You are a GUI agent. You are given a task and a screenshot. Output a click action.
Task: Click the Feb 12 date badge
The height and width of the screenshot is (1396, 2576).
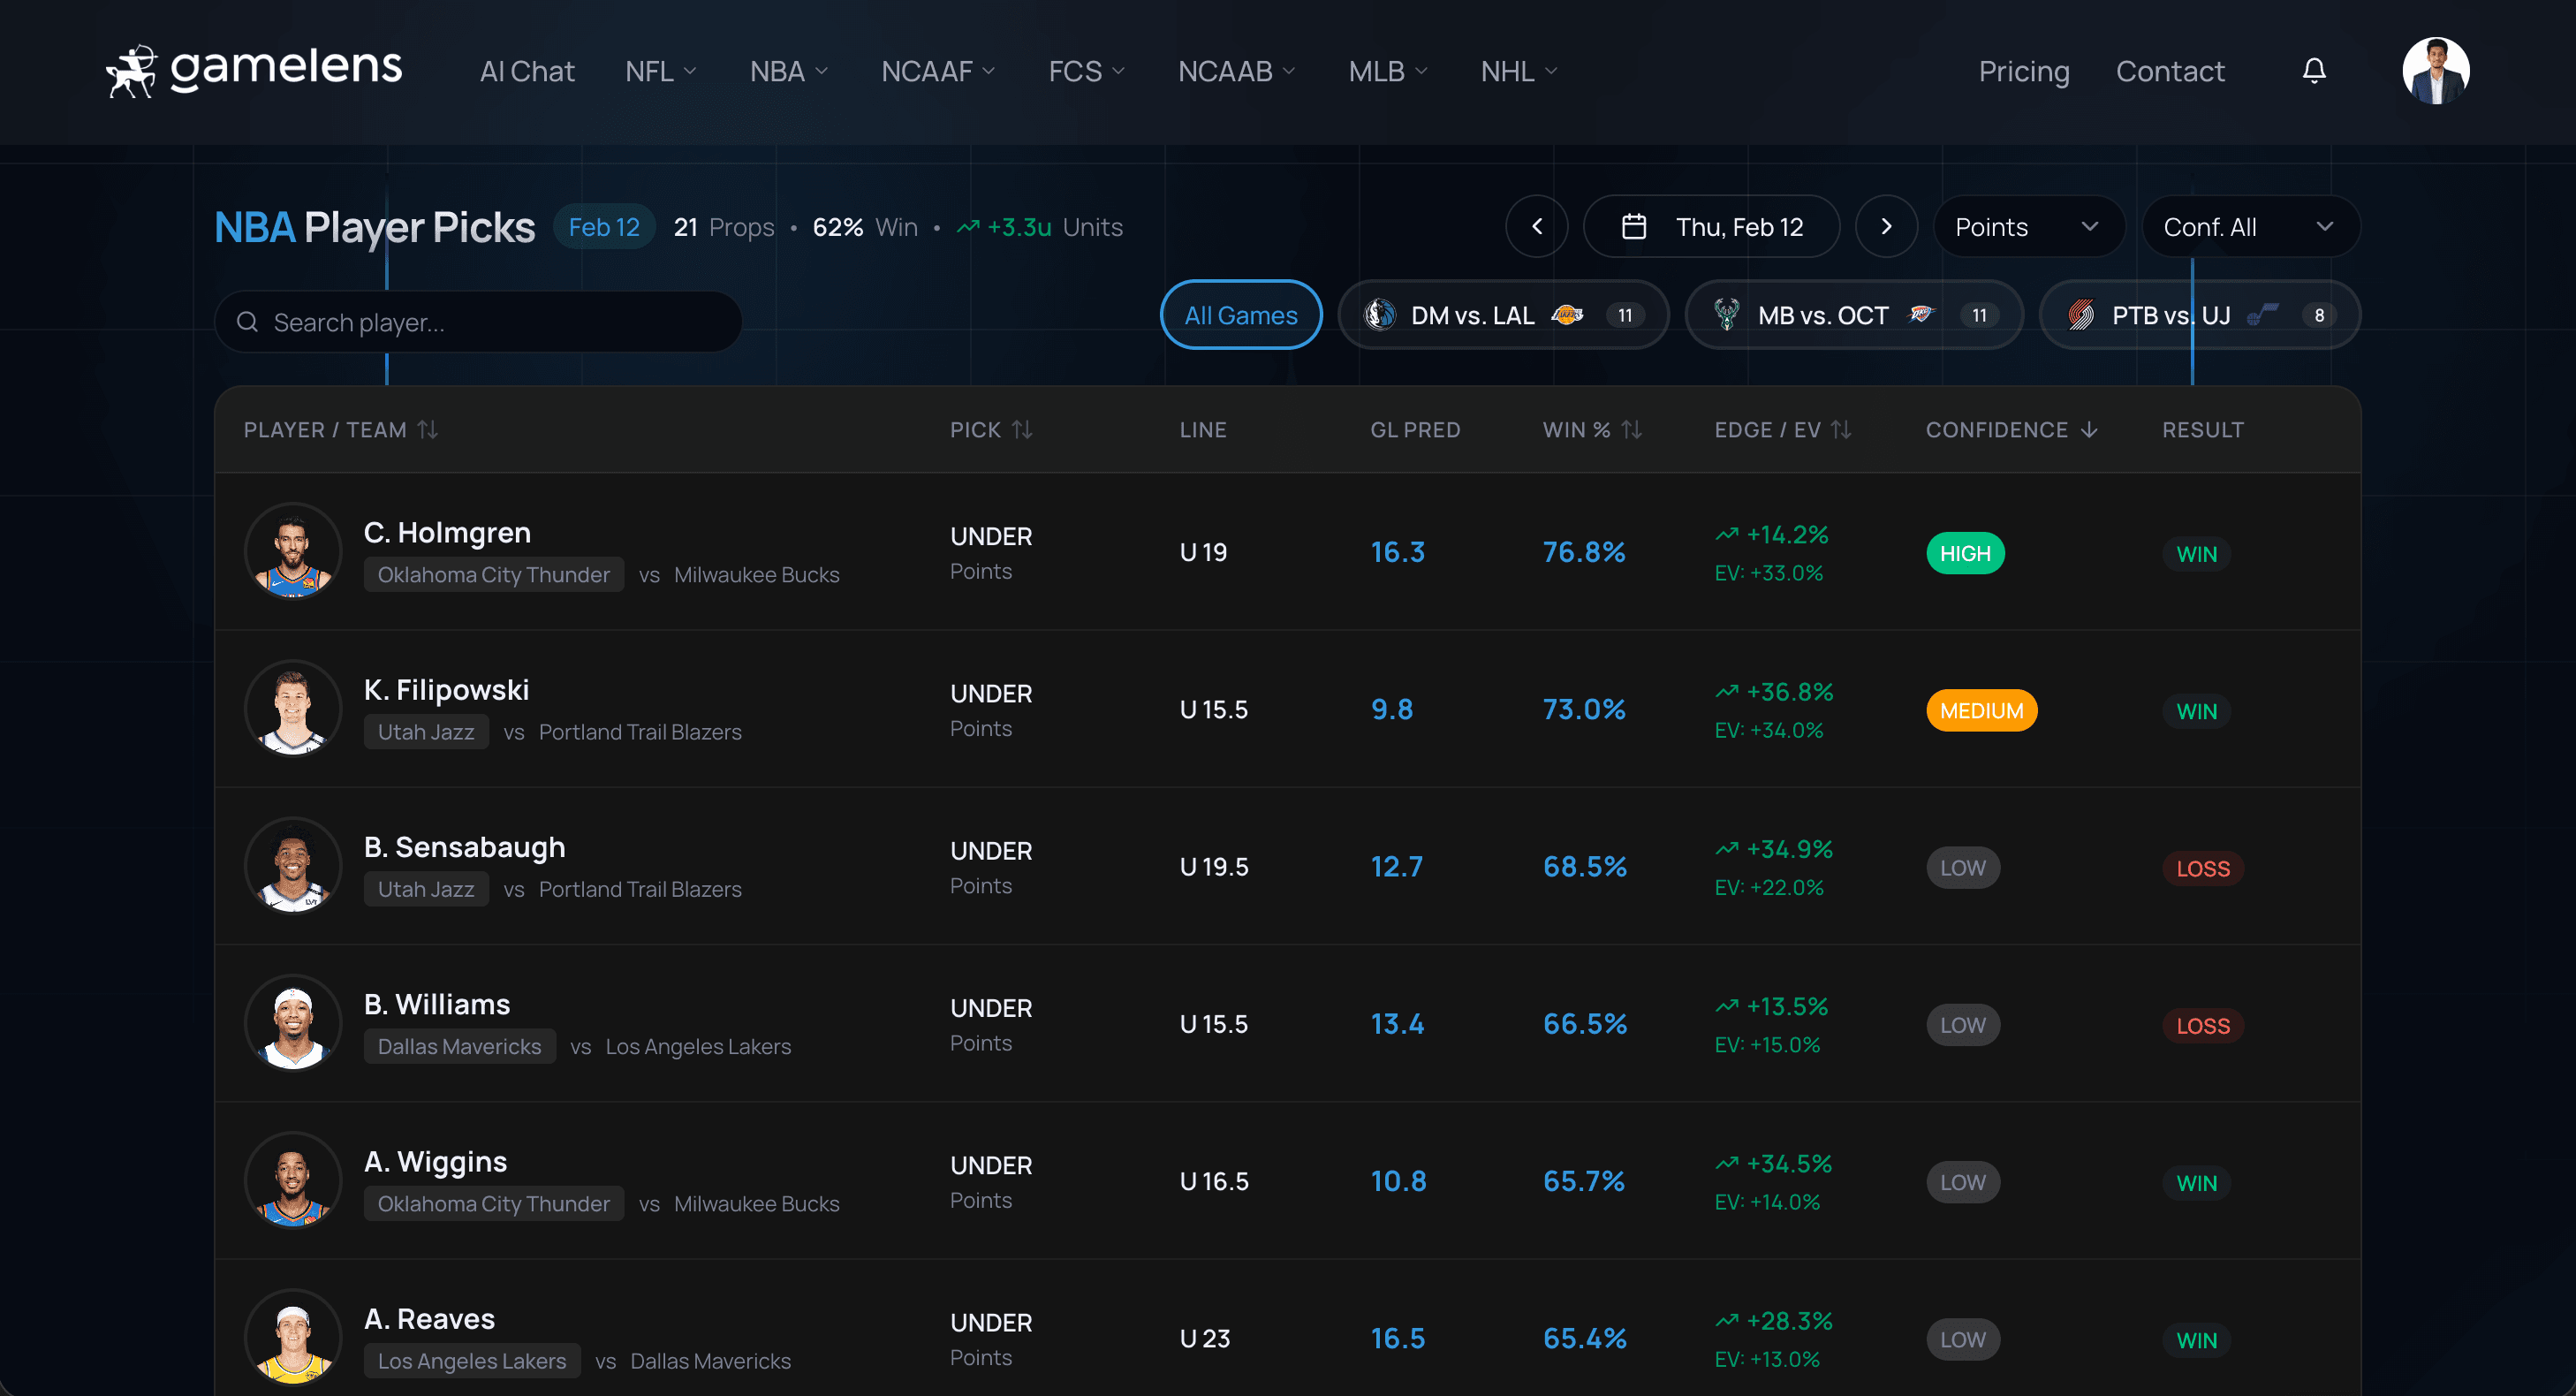604,227
